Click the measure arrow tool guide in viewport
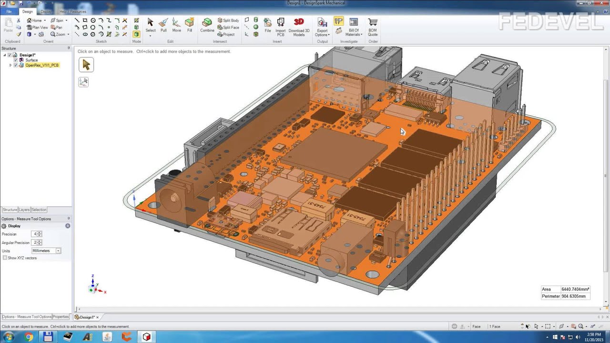This screenshot has width=610, height=343. click(x=86, y=65)
